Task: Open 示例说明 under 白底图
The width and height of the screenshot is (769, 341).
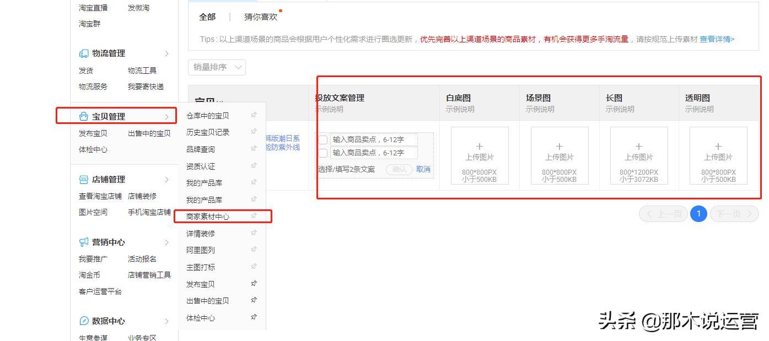Action: tap(460, 109)
